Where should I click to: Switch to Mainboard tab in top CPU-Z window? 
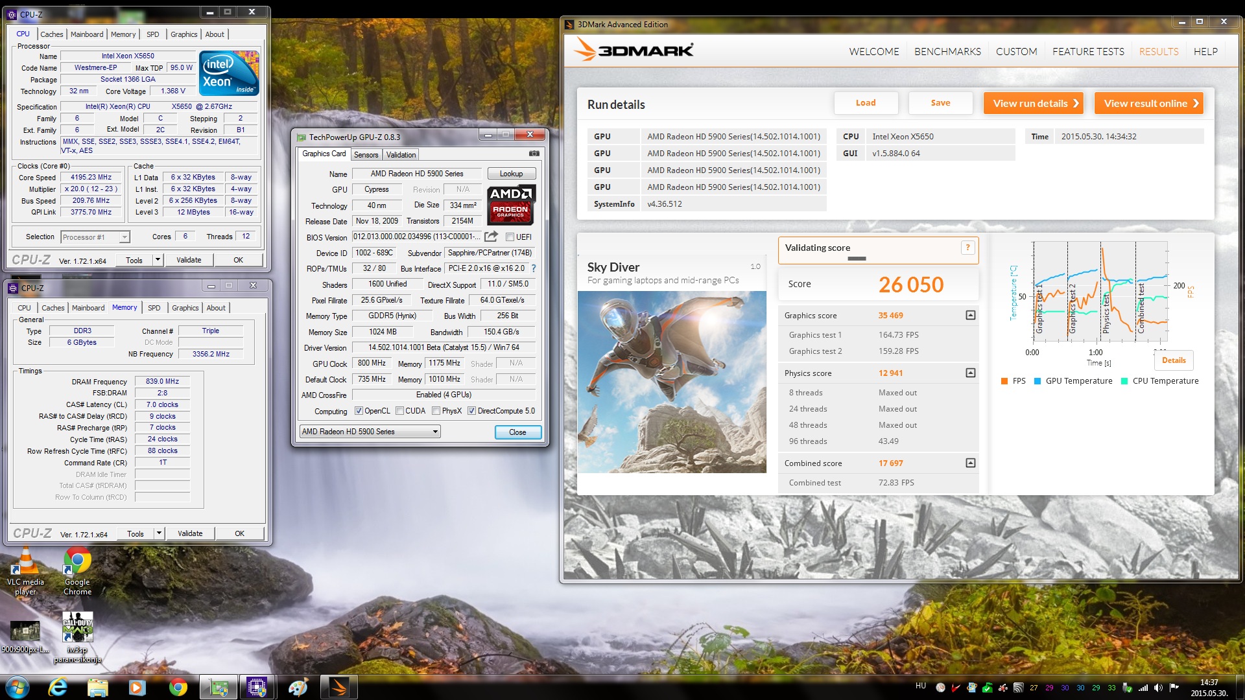point(87,34)
